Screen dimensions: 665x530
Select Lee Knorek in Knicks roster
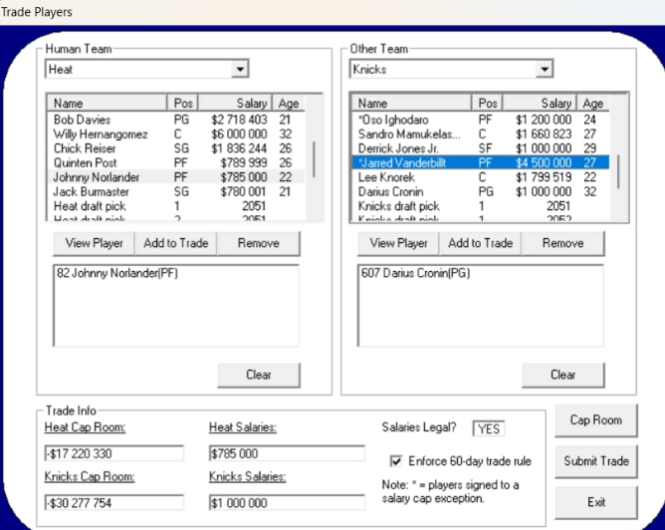(481, 177)
